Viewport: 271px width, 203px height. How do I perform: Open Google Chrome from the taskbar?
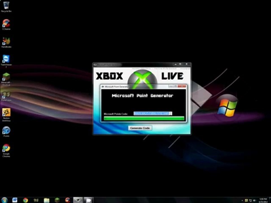tap(25, 200)
